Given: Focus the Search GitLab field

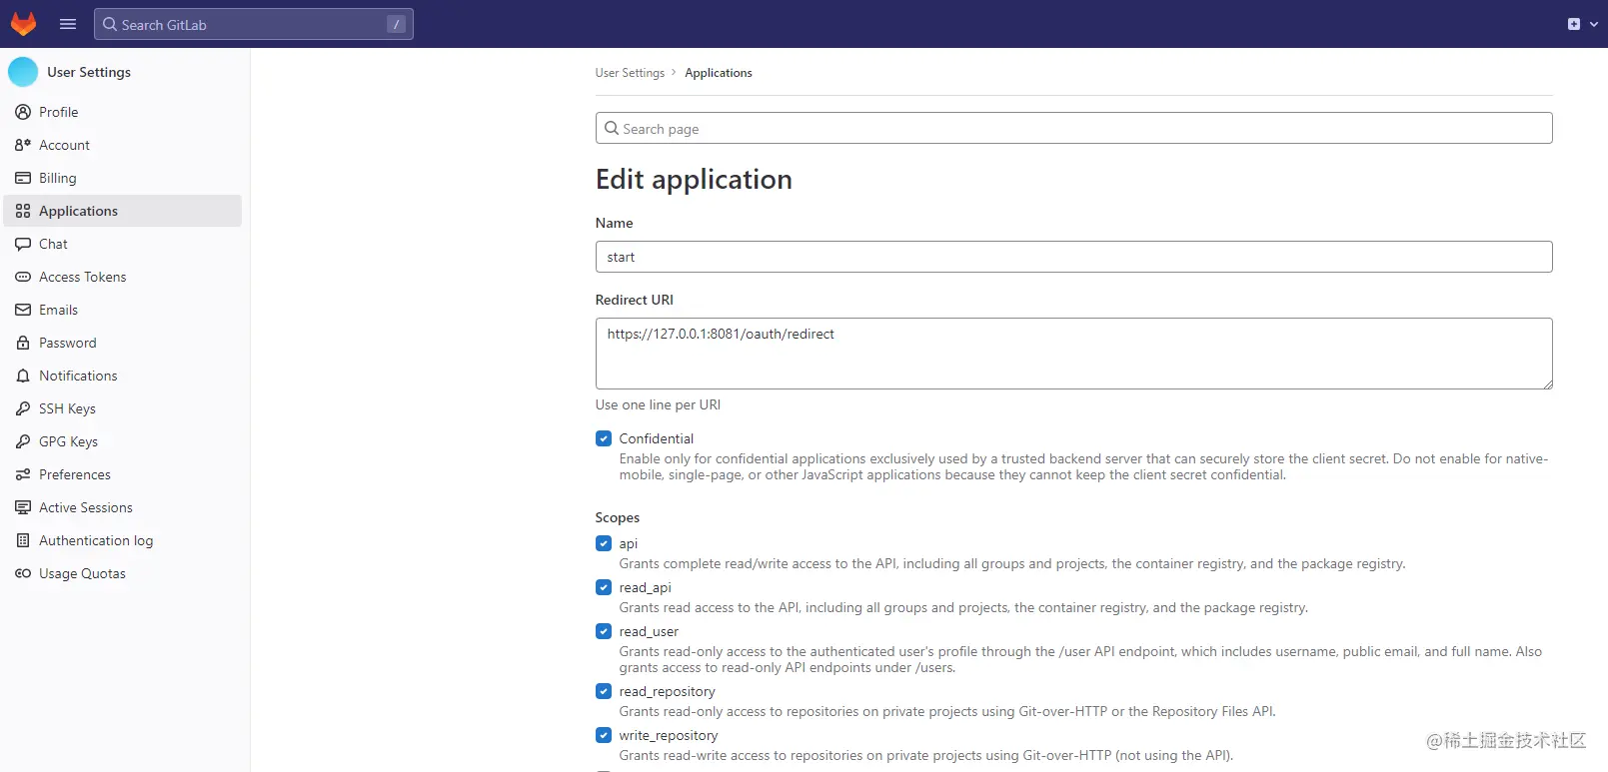Looking at the screenshot, I should pos(254,24).
